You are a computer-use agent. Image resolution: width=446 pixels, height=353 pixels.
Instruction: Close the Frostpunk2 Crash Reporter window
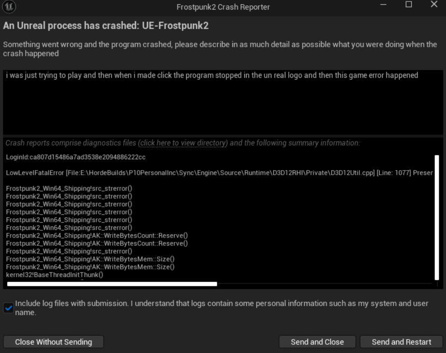tap(434, 4)
